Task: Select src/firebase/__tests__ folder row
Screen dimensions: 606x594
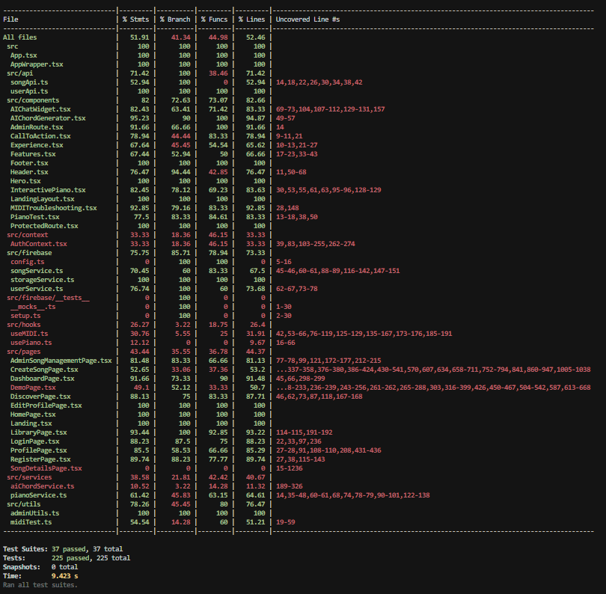Action: pyautogui.click(x=48, y=298)
